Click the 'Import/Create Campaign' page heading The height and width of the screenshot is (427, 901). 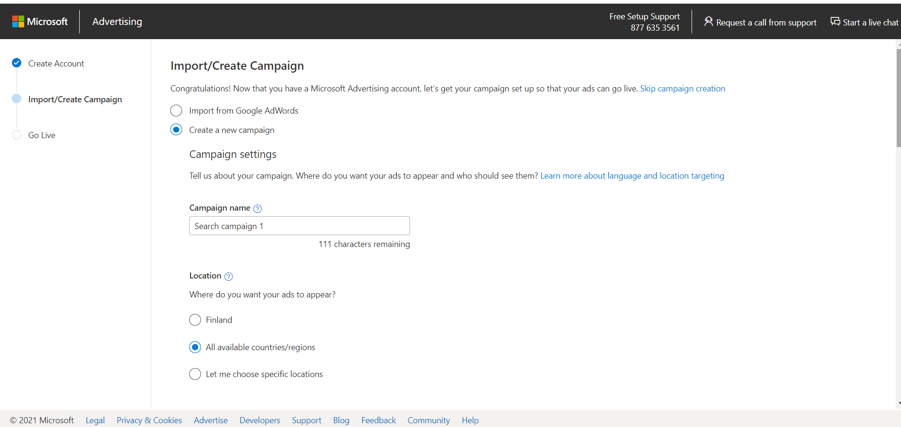click(x=237, y=66)
